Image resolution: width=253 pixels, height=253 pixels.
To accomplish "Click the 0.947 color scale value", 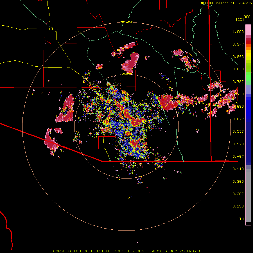I will (238, 44).
